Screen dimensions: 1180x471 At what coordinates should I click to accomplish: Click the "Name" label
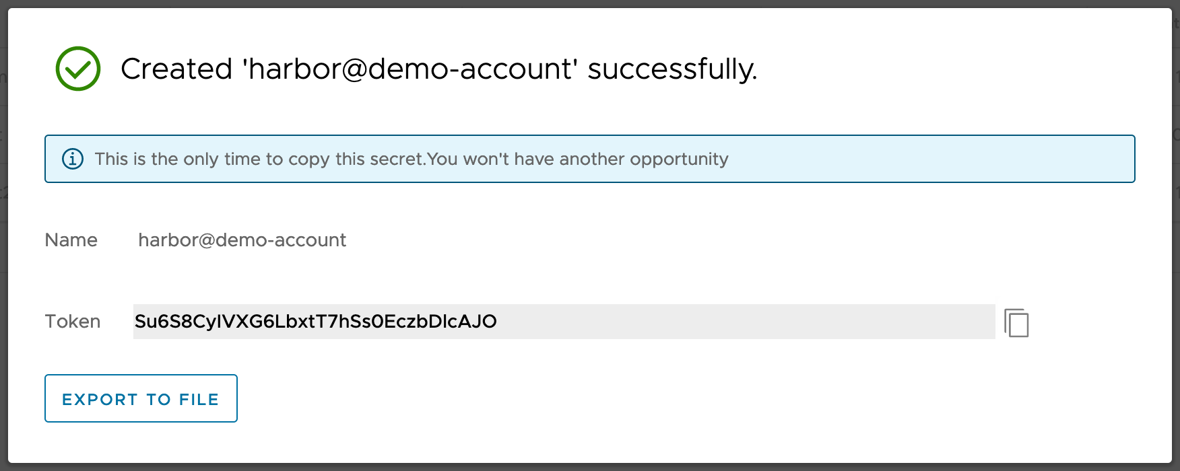click(x=71, y=240)
